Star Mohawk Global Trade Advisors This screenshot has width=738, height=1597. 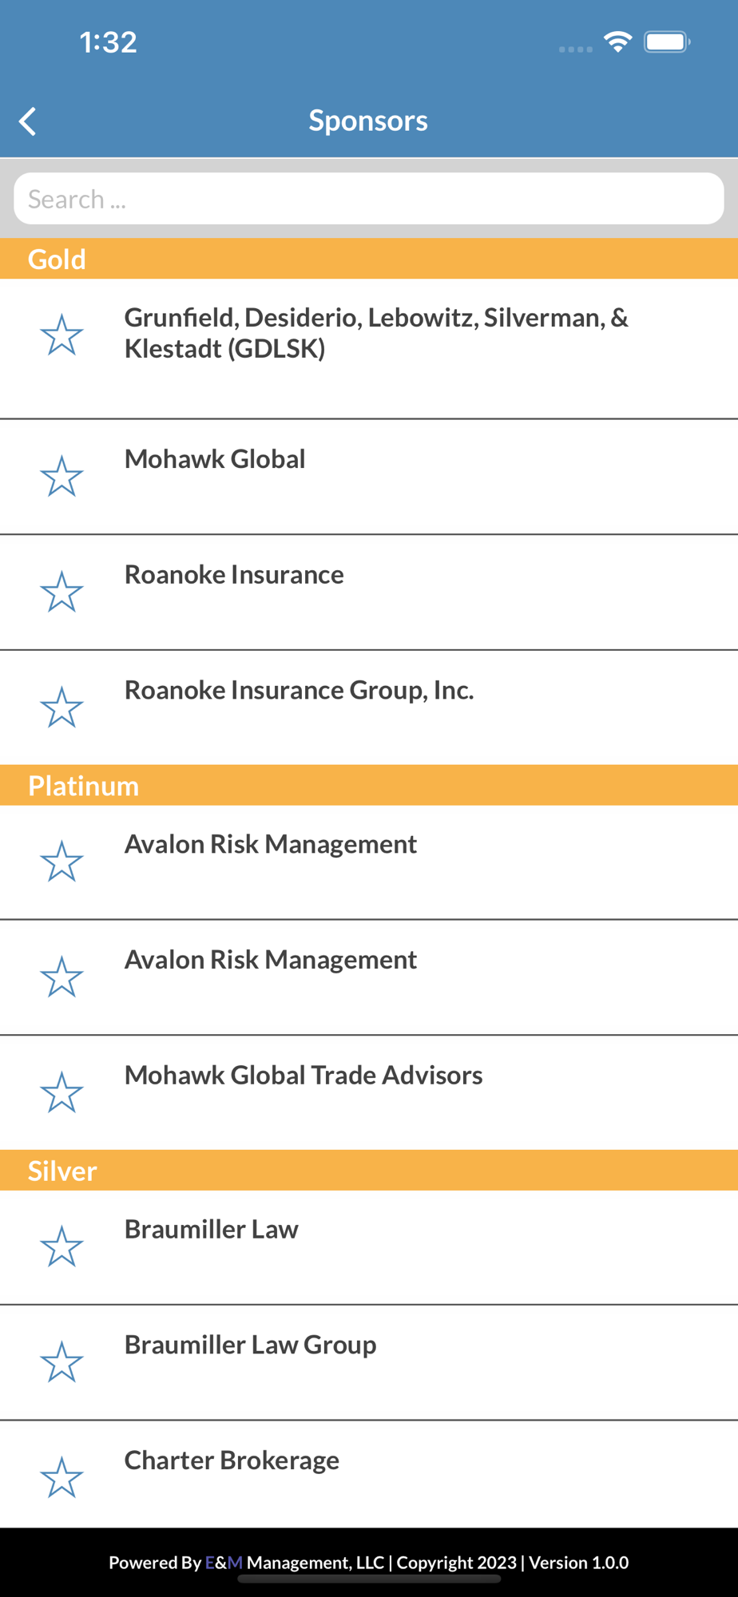pyautogui.click(x=61, y=1092)
